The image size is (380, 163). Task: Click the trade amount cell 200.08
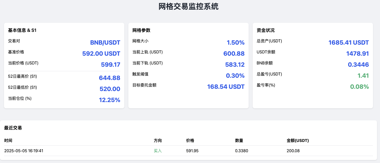(293, 151)
